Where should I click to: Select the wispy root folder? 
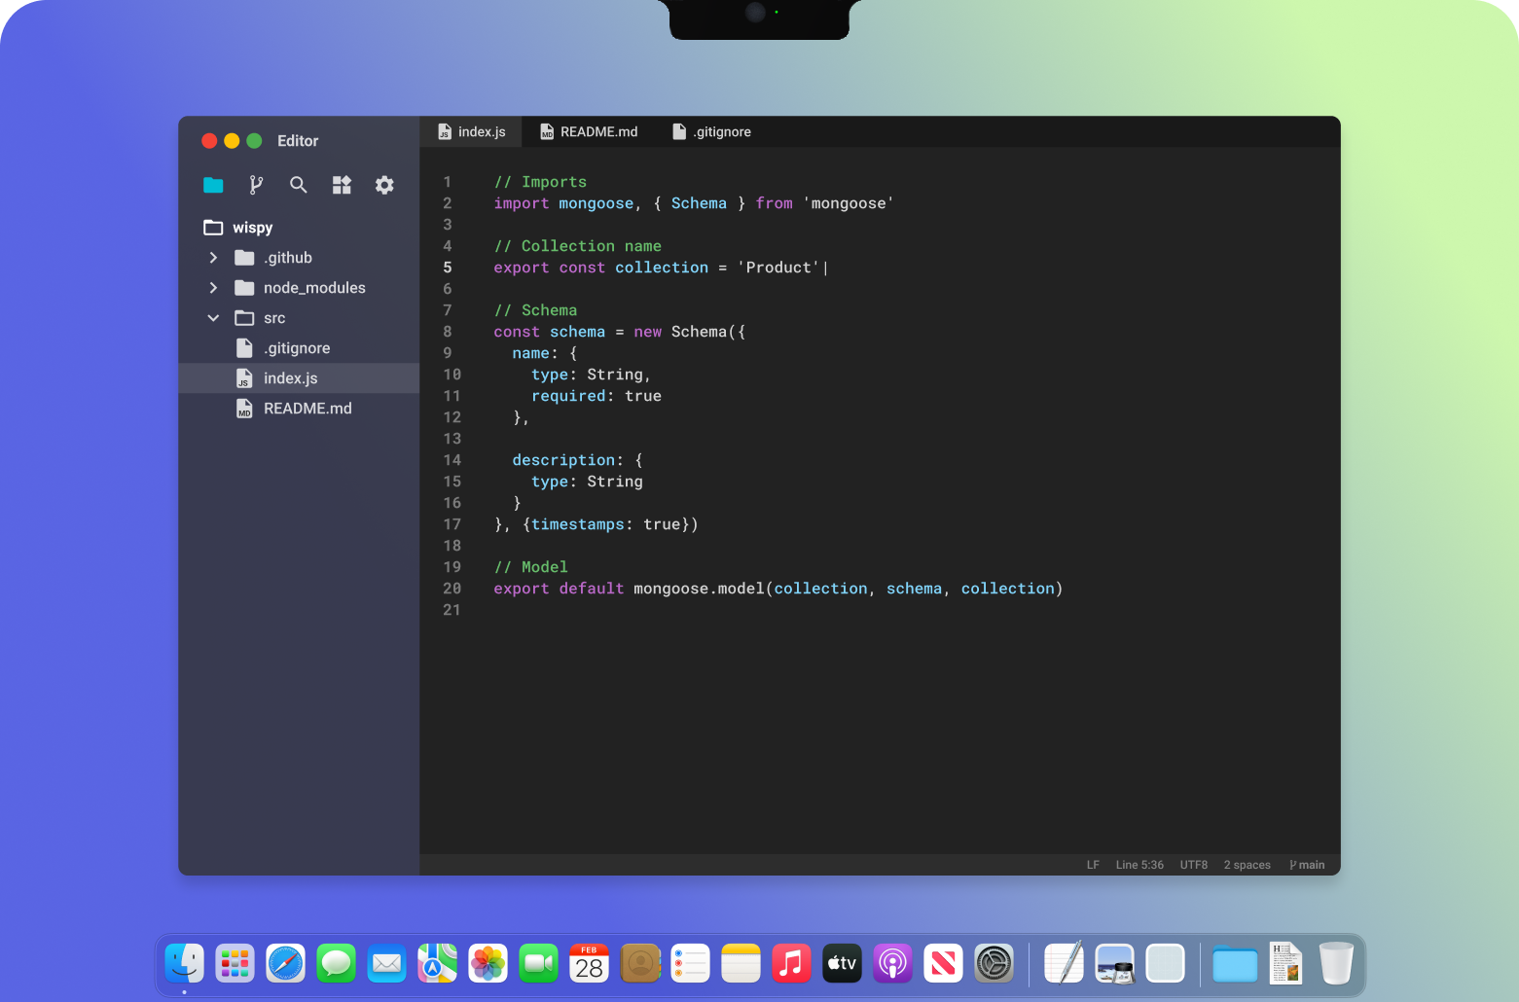[238, 228]
